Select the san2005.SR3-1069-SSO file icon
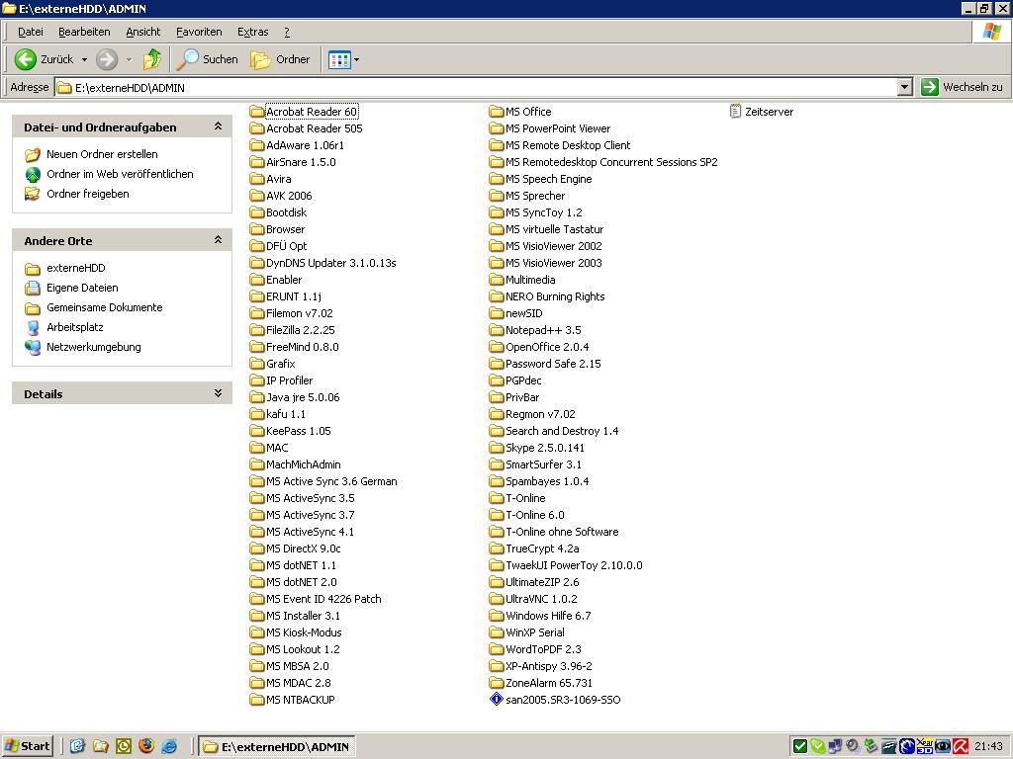 pyautogui.click(x=497, y=700)
